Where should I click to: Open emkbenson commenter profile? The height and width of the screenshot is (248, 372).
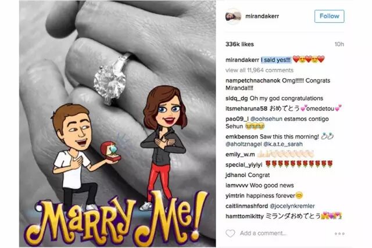[x=242, y=136]
